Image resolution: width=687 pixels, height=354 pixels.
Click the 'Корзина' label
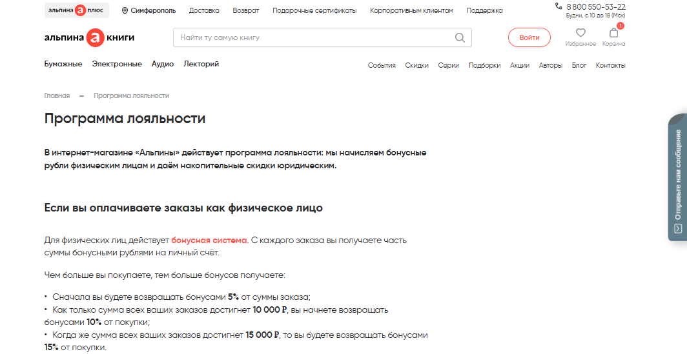613,44
